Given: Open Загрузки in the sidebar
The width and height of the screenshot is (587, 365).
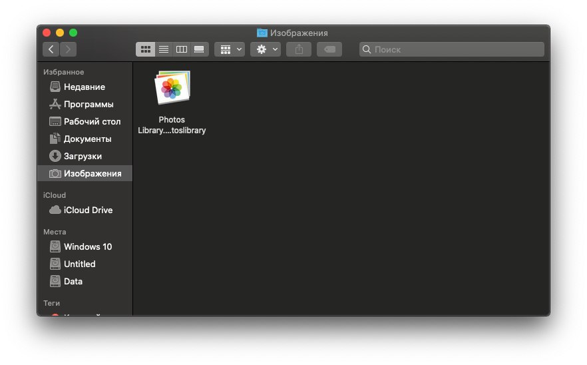Looking at the screenshot, I should tap(85, 156).
